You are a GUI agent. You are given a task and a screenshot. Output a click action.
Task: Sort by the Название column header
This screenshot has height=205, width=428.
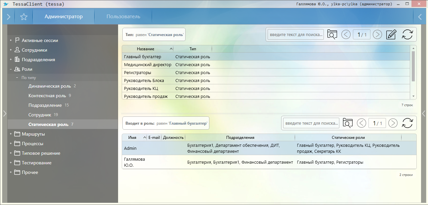pyautogui.click(x=146, y=49)
